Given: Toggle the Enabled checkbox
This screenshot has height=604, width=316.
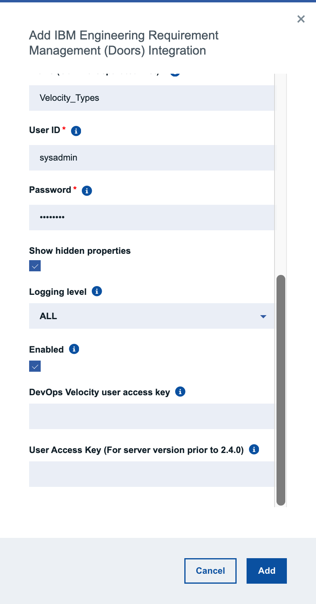Looking at the screenshot, I should click(x=35, y=366).
